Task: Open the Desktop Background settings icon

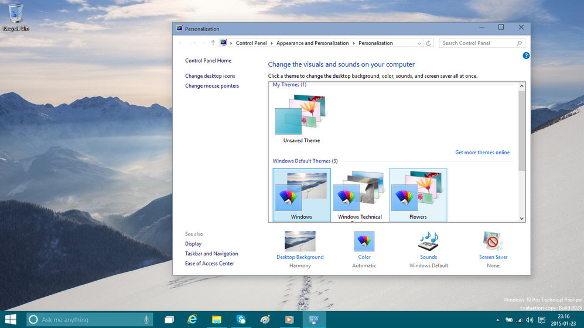Action: pyautogui.click(x=300, y=241)
